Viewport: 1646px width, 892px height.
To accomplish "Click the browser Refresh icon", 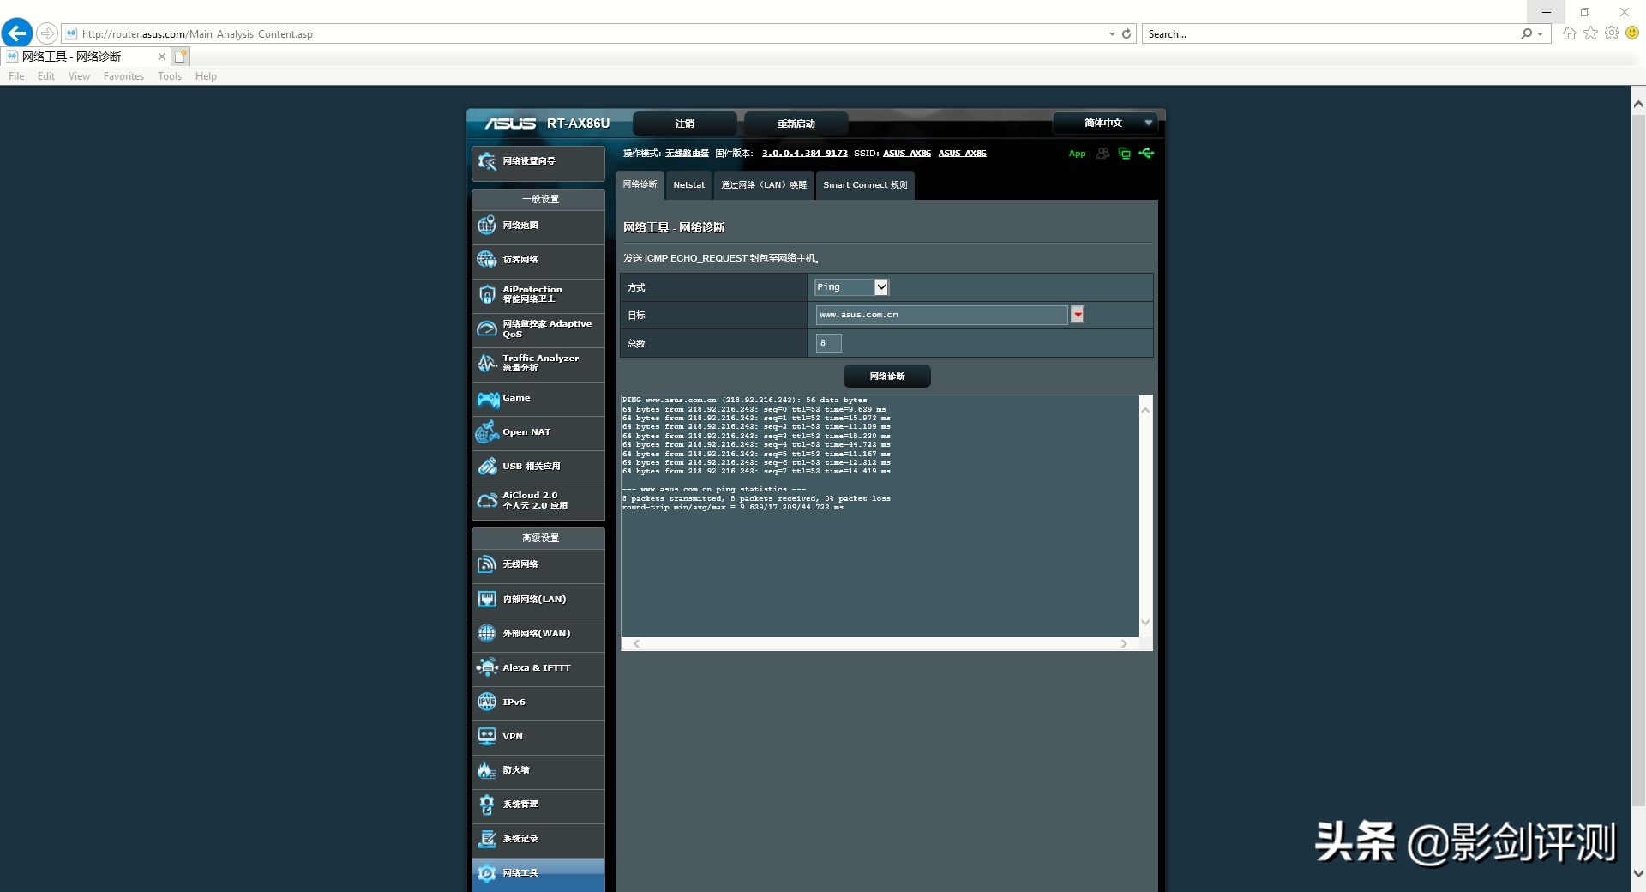I will coord(1126,34).
